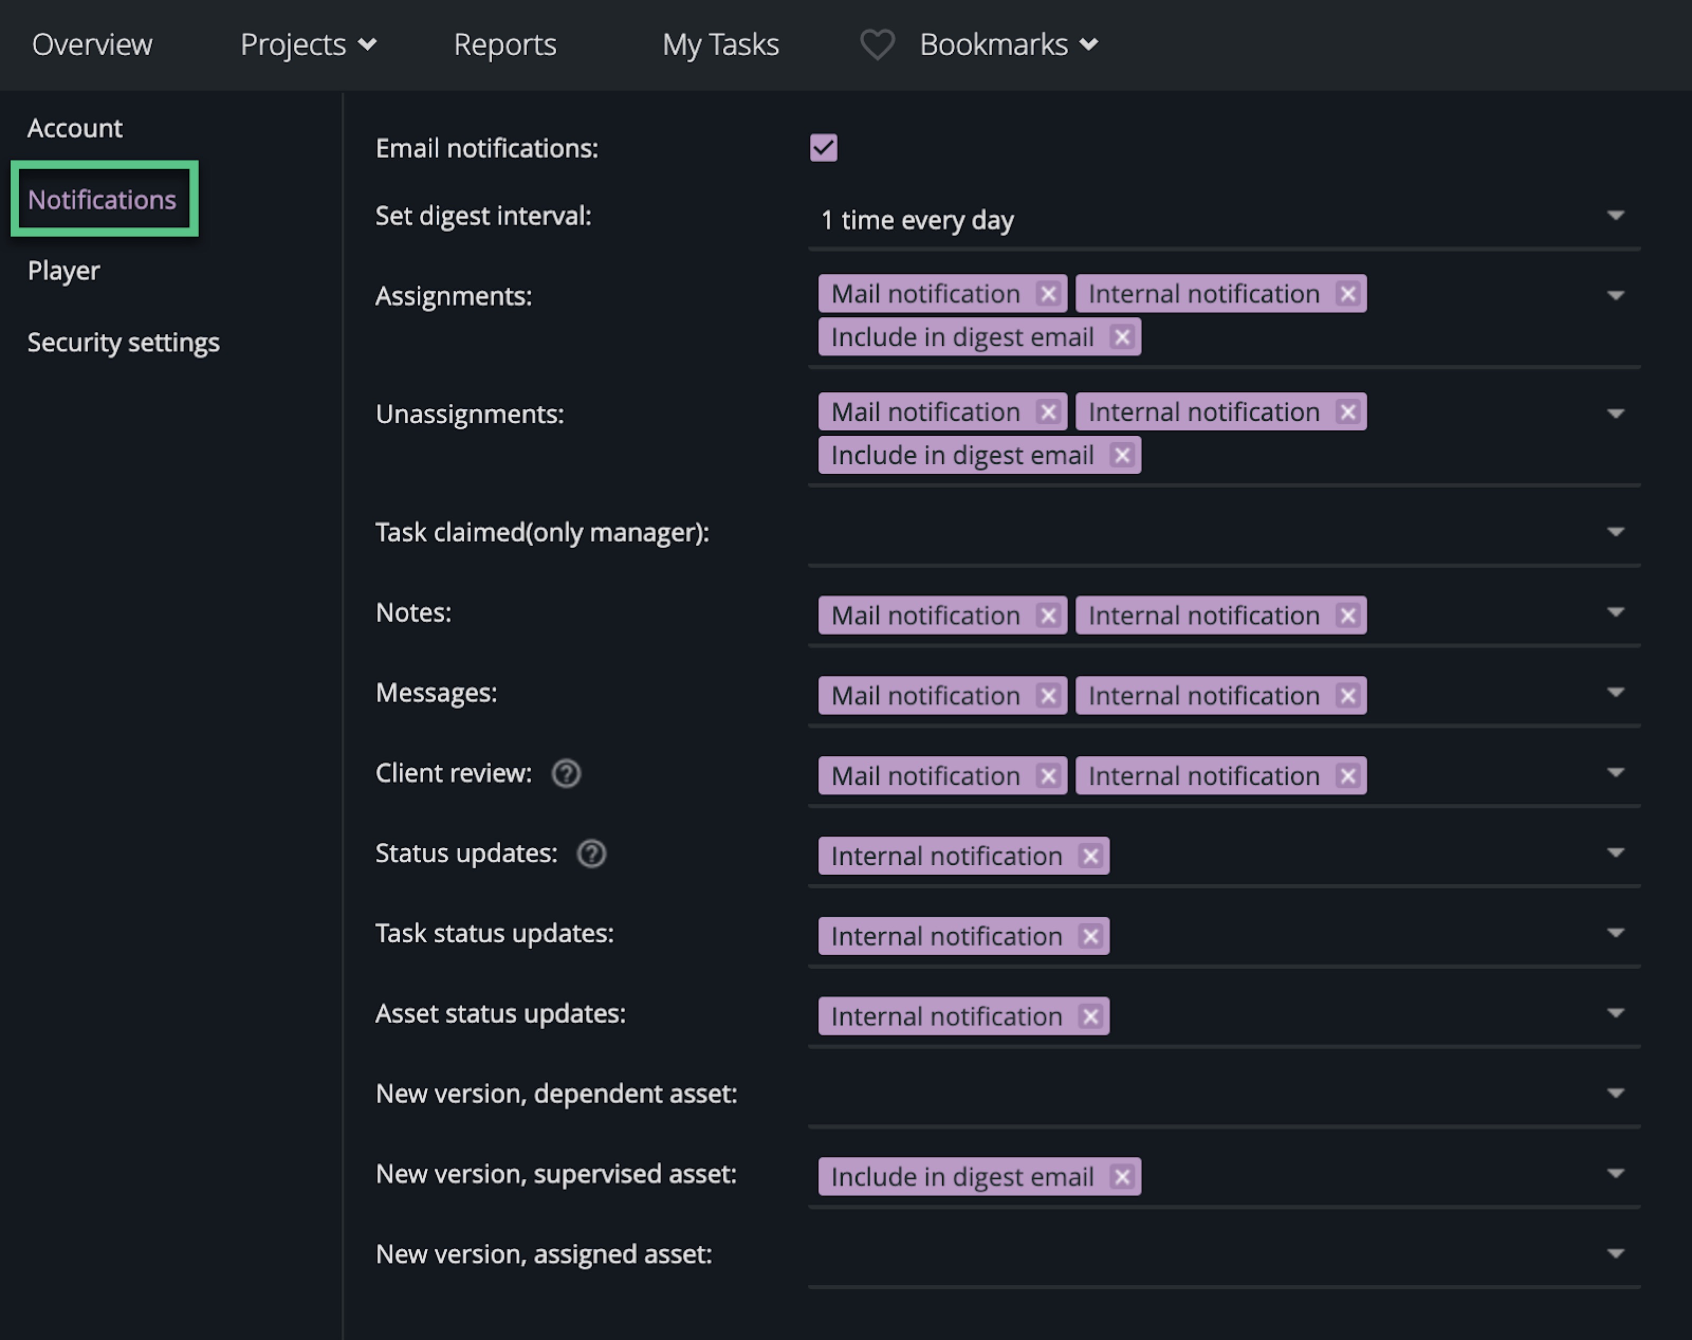The width and height of the screenshot is (1692, 1340).
Task: Click help icon beside Status updates
Action: tap(592, 853)
